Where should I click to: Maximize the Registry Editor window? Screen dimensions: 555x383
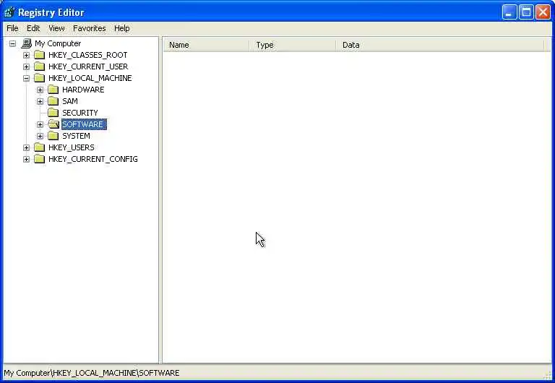(526, 12)
